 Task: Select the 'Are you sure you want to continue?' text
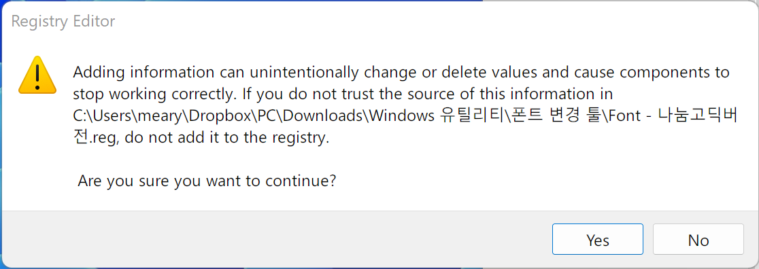tap(207, 181)
